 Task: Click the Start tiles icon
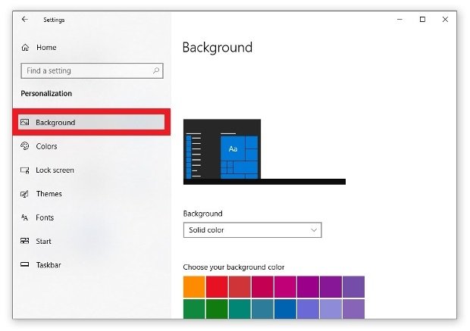(24, 241)
